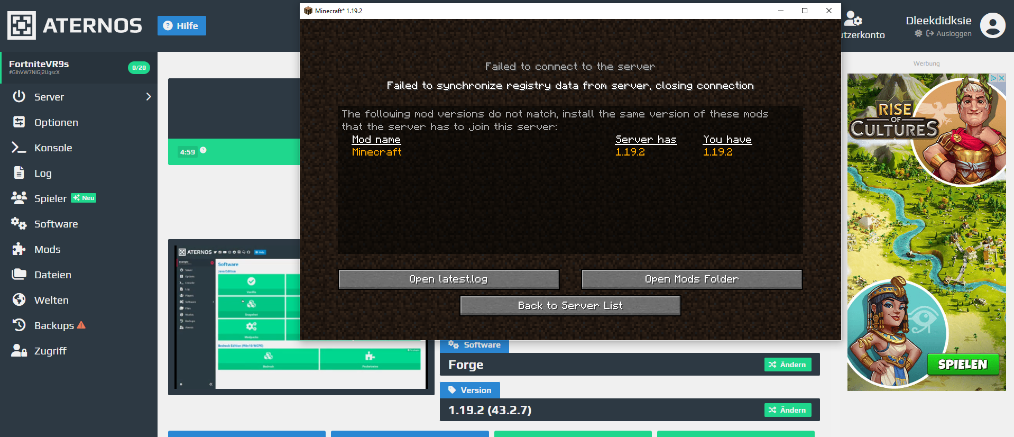1014x437 pixels.
Task: Click the Forge software name
Action: tap(466, 365)
